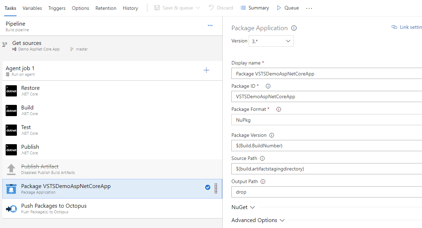This screenshot has height=228, width=422.
Task: Click the dotnet icon on the Build task
Action: 11,110
